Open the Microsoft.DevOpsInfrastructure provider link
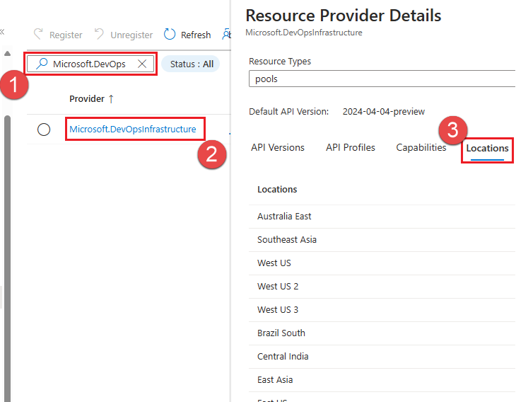Image resolution: width=516 pixels, height=402 pixels. click(x=133, y=130)
